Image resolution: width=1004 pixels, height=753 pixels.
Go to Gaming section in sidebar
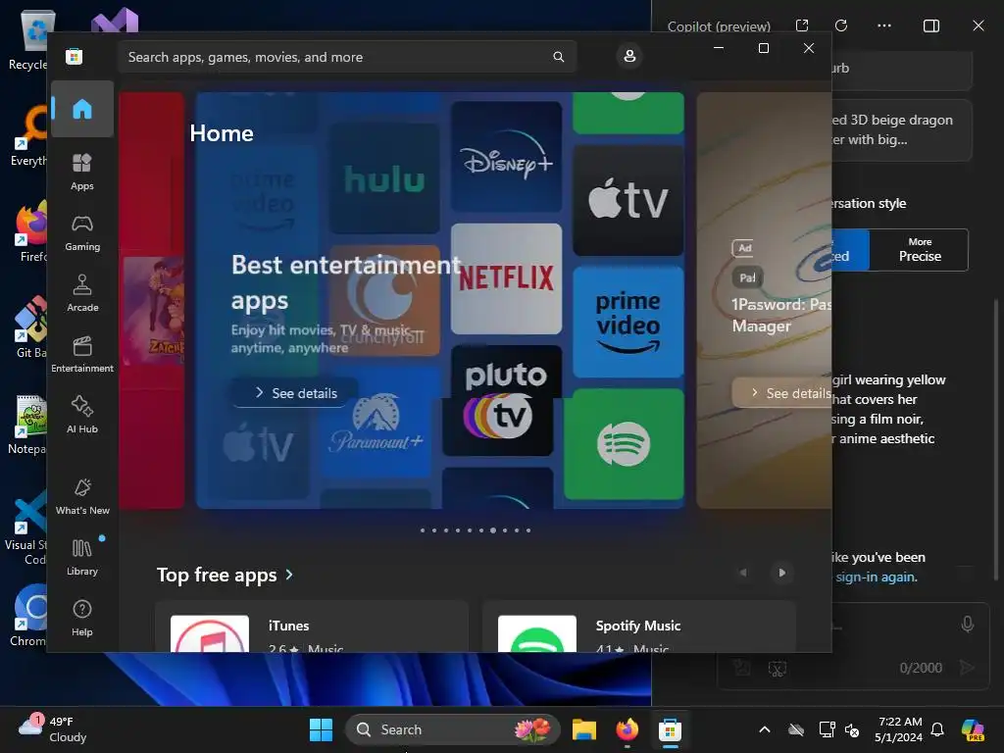click(x=82, y=232)
